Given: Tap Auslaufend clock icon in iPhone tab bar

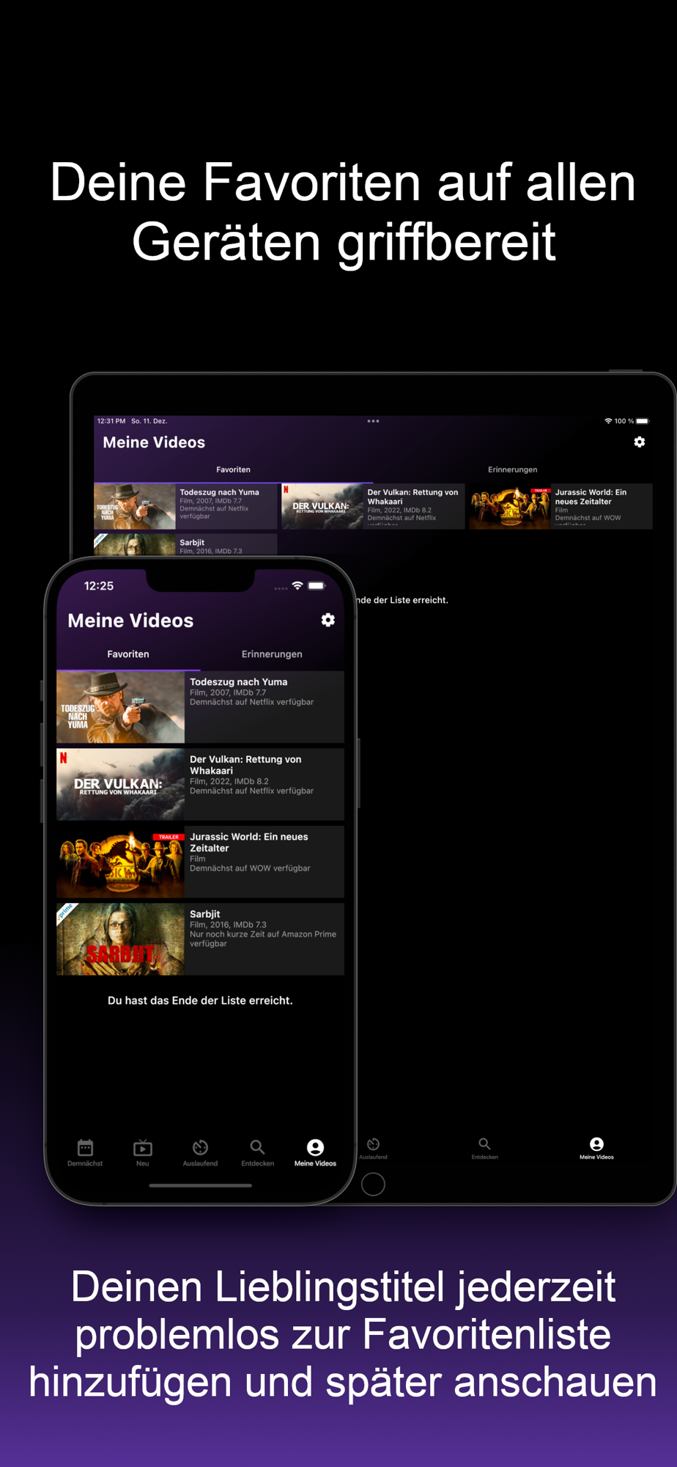Looking at the screenshot, I should pyautogui.click(x=200, y=1147).
